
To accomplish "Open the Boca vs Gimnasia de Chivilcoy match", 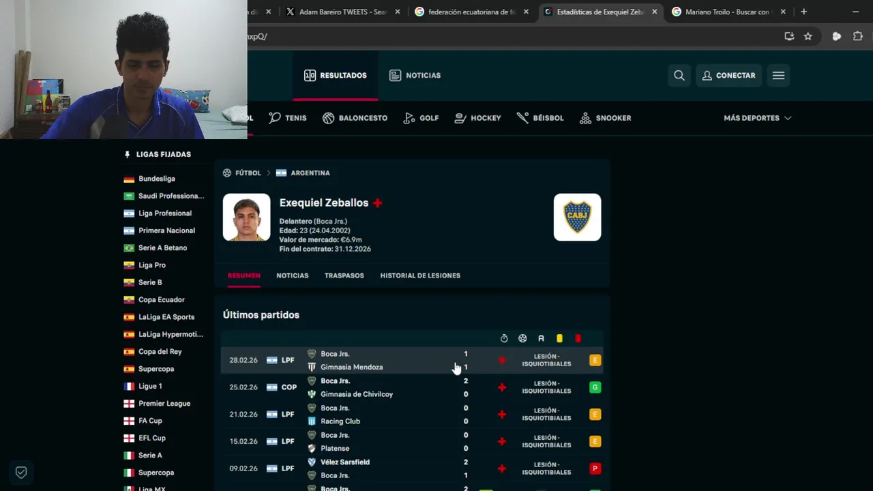I will click(412, 387).
